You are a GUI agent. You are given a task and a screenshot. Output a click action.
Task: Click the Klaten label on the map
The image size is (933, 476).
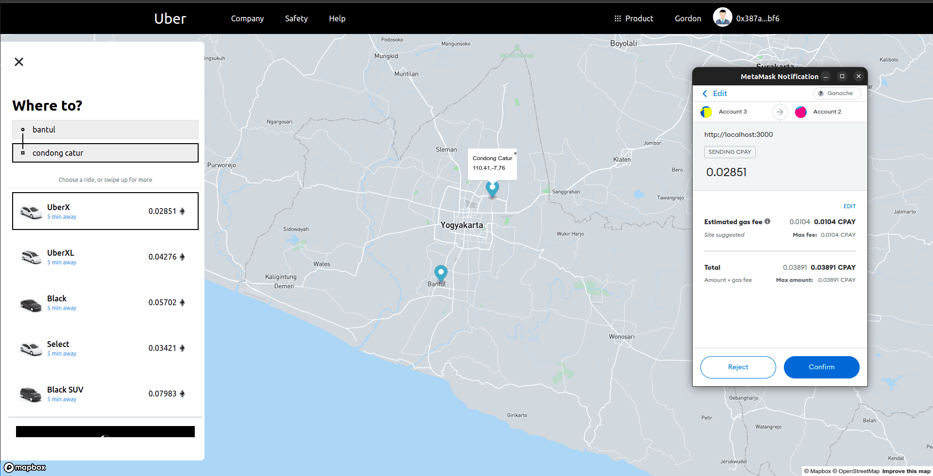coord(622,159)
